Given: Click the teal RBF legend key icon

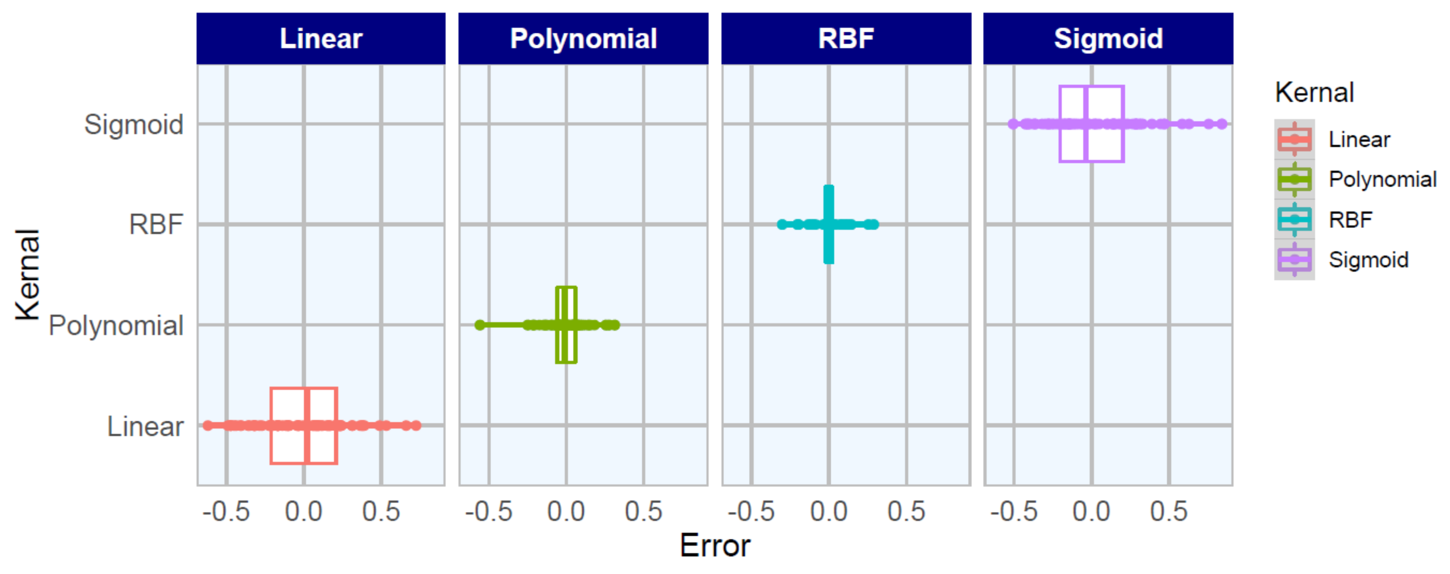Looking at the screenshot, I should click(x=1294, y=220).
